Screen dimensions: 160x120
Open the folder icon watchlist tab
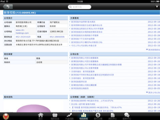point(55,116)
